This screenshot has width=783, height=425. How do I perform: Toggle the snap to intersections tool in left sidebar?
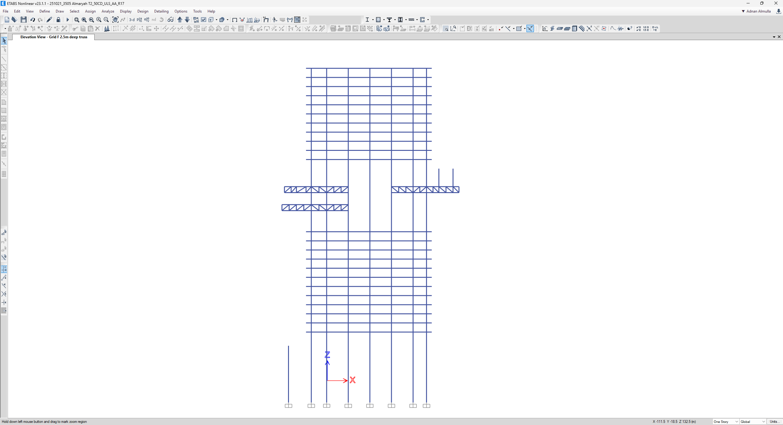click(x=4, y=294)
